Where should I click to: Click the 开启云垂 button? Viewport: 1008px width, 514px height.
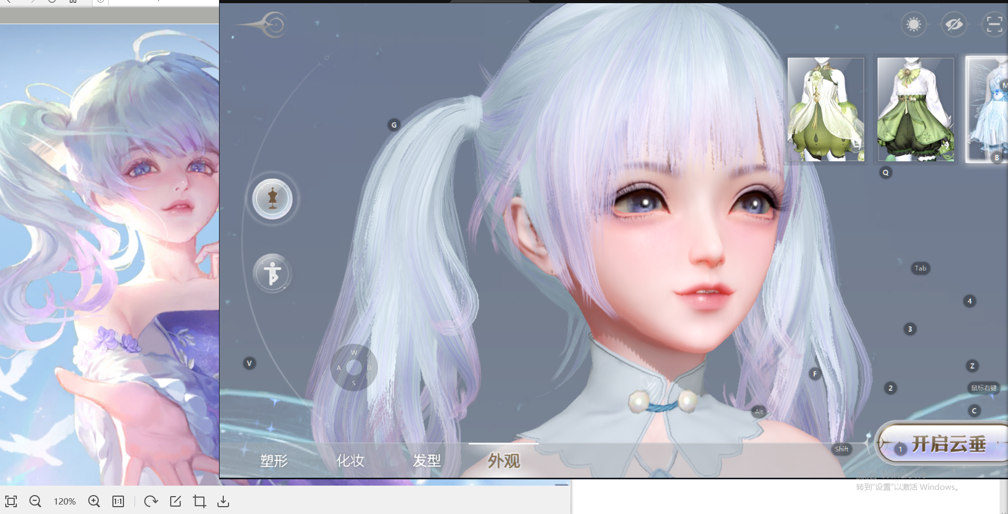943,444
